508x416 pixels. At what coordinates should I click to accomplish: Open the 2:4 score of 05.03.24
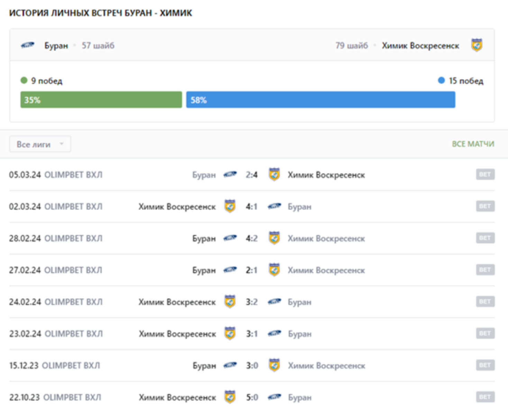click(252, 175)
